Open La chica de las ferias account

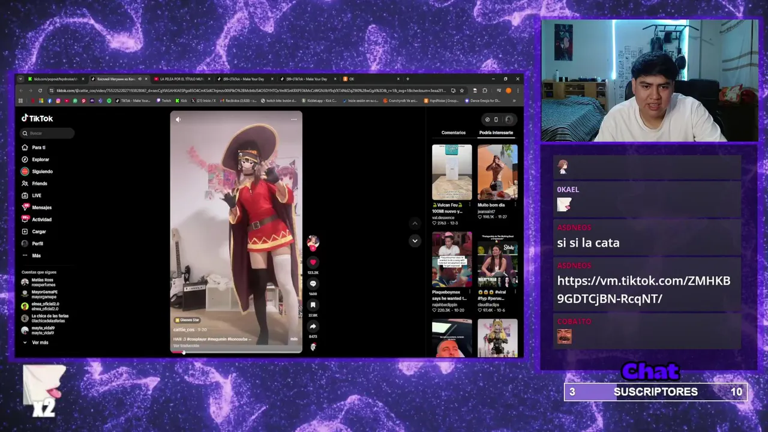[x=45, y=318]
